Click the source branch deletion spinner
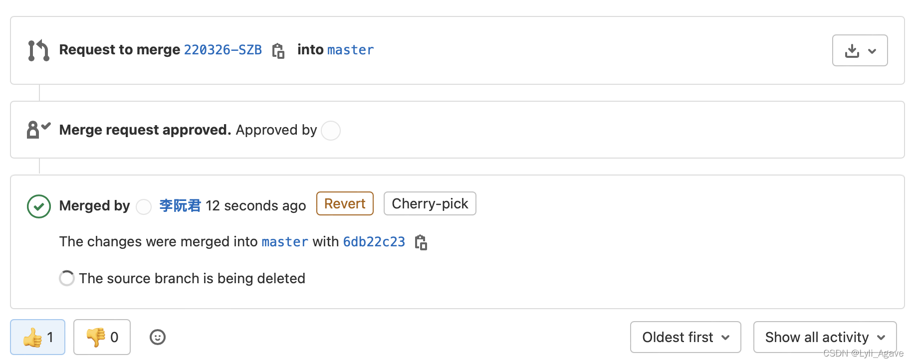 67,278
